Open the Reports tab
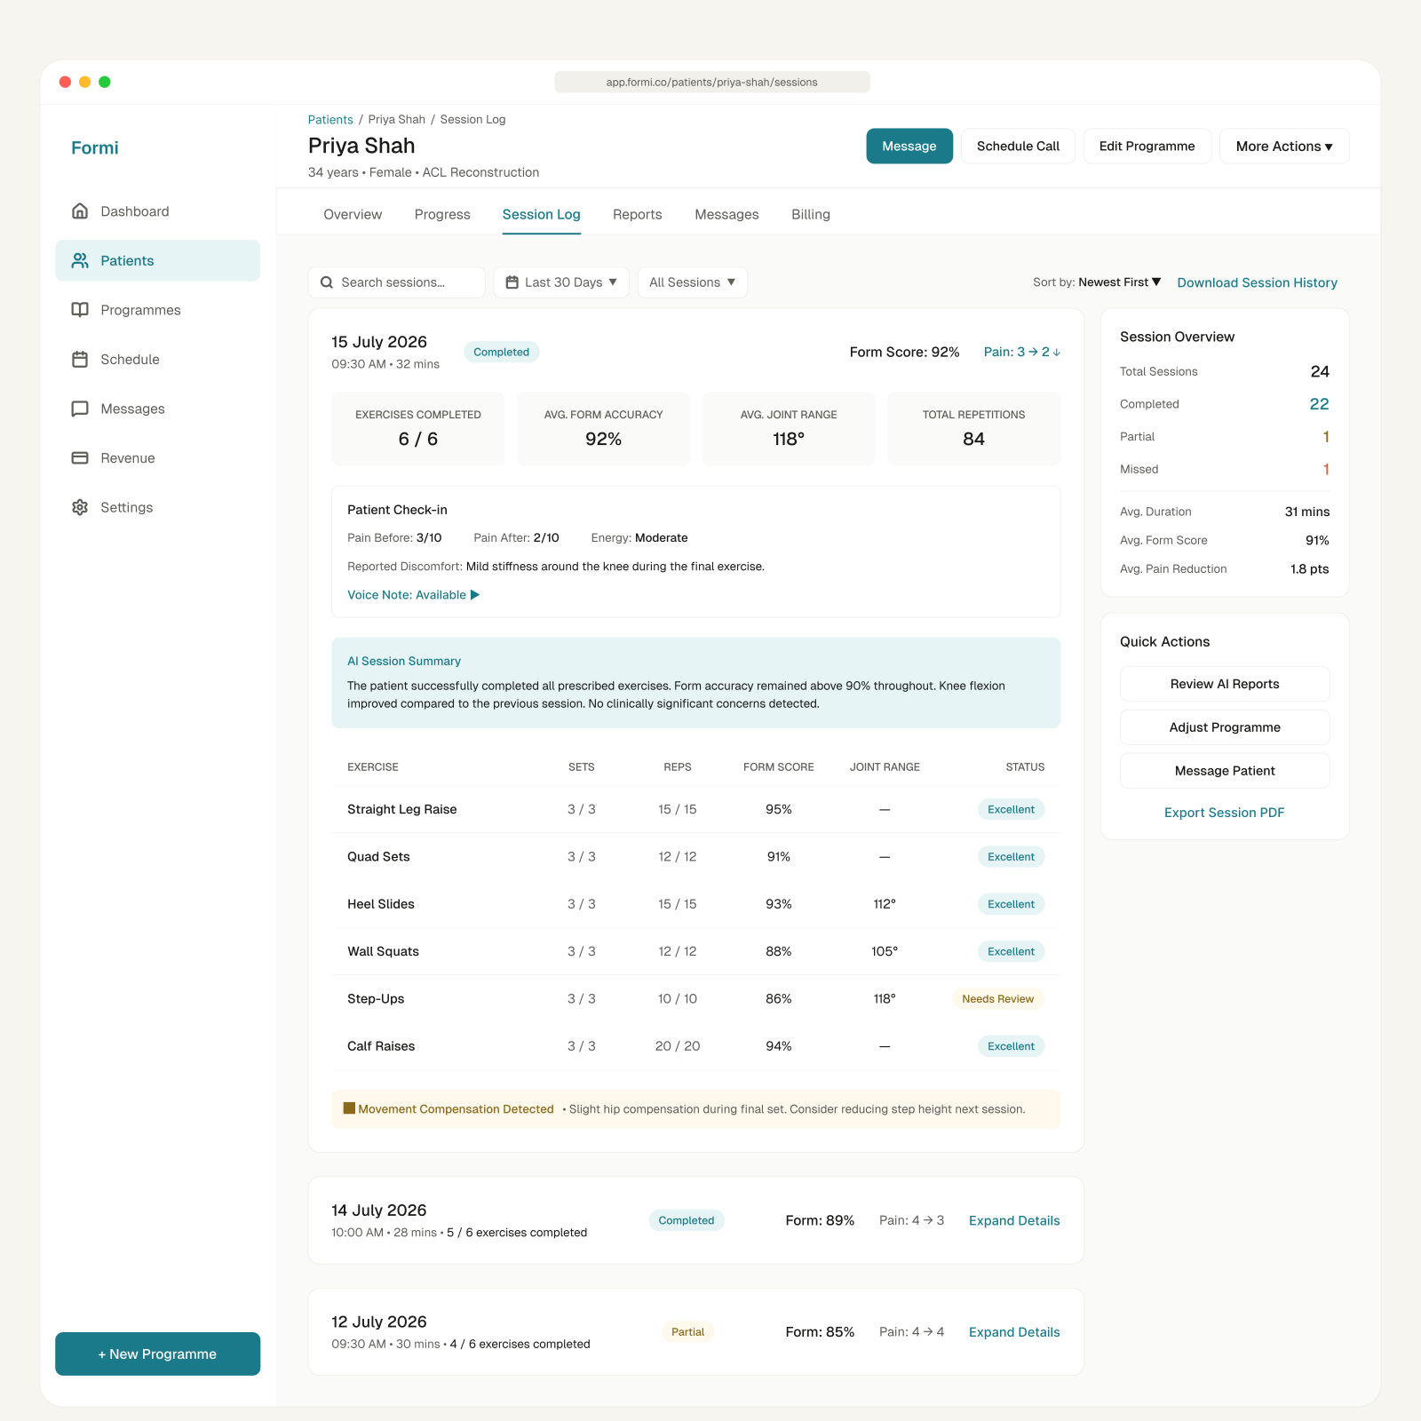The width and height of the screenshot is (1421, 1421). (637, 214)
